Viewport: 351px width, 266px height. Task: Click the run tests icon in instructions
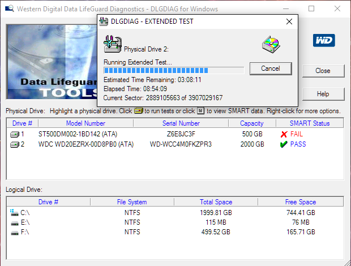pyautogui.click(x=138, y=111)
